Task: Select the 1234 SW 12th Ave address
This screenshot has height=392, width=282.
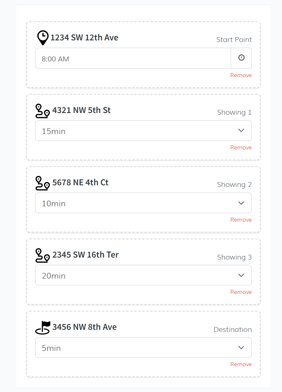Action: (x=84, y=38)
